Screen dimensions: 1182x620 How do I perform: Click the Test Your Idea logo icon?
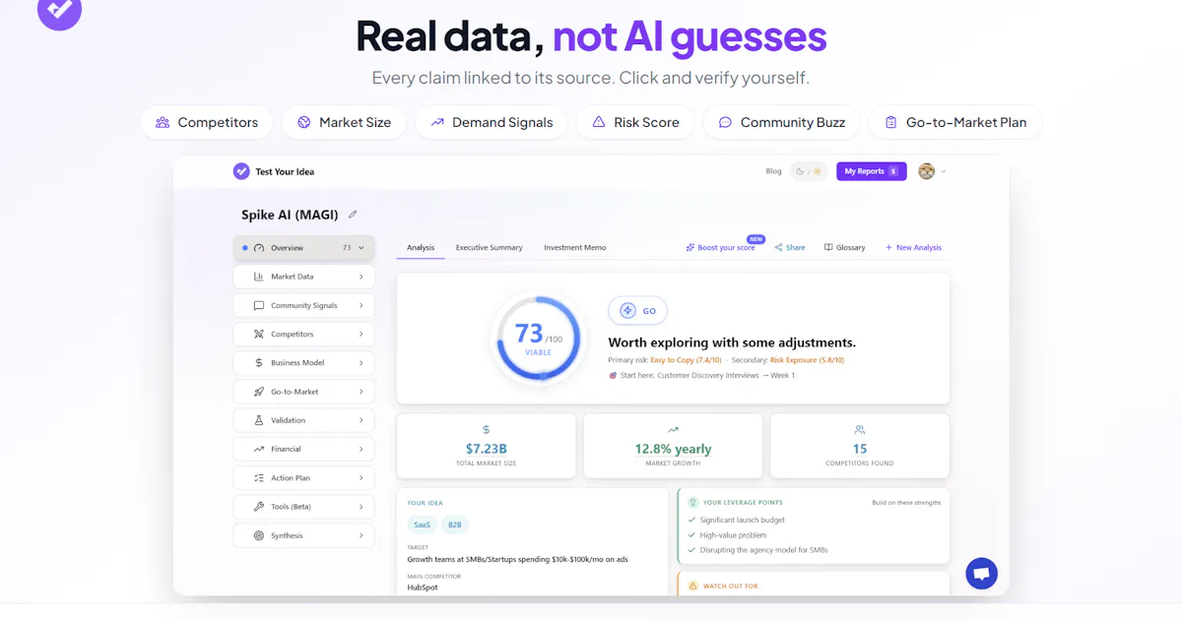(x=241, y=171)
